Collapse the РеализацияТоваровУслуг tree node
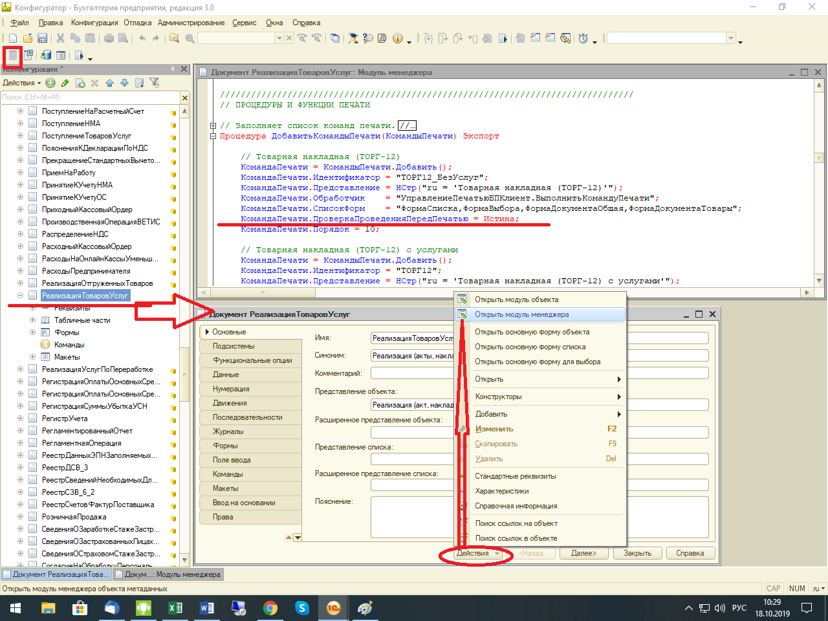The height and width of the screenshot is (621, 828). [x=20, y=296]
